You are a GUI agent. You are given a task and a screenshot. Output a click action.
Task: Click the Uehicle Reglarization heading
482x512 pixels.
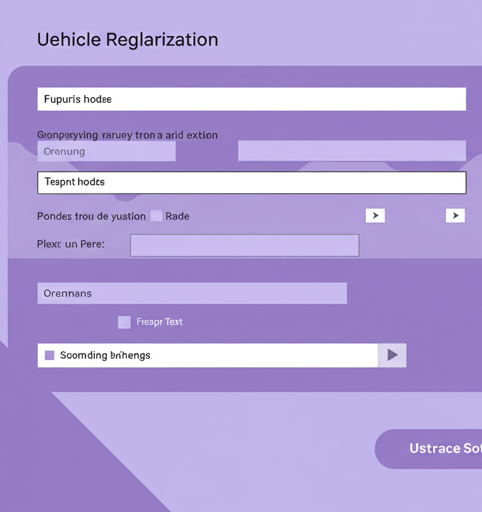[128, 39]
